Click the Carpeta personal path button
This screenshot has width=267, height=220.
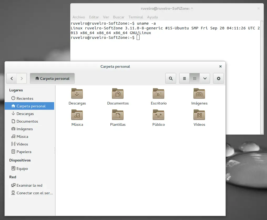click(x=52, y=78)
